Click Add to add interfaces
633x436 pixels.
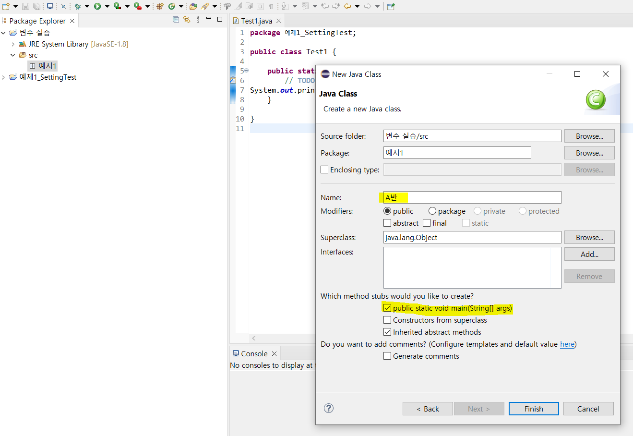coord(589,254)
